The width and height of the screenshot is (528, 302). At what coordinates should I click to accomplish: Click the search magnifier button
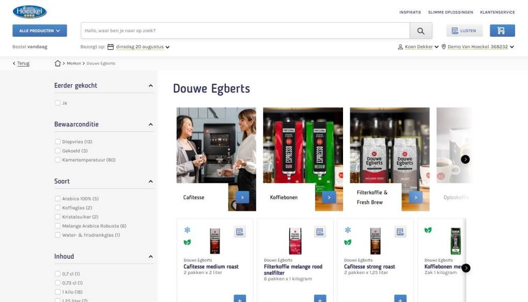[x=421, y=31]
